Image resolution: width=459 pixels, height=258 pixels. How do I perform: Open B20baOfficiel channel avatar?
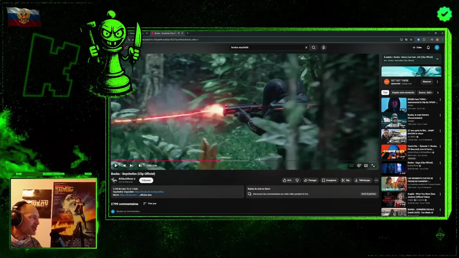pos(114,180)
